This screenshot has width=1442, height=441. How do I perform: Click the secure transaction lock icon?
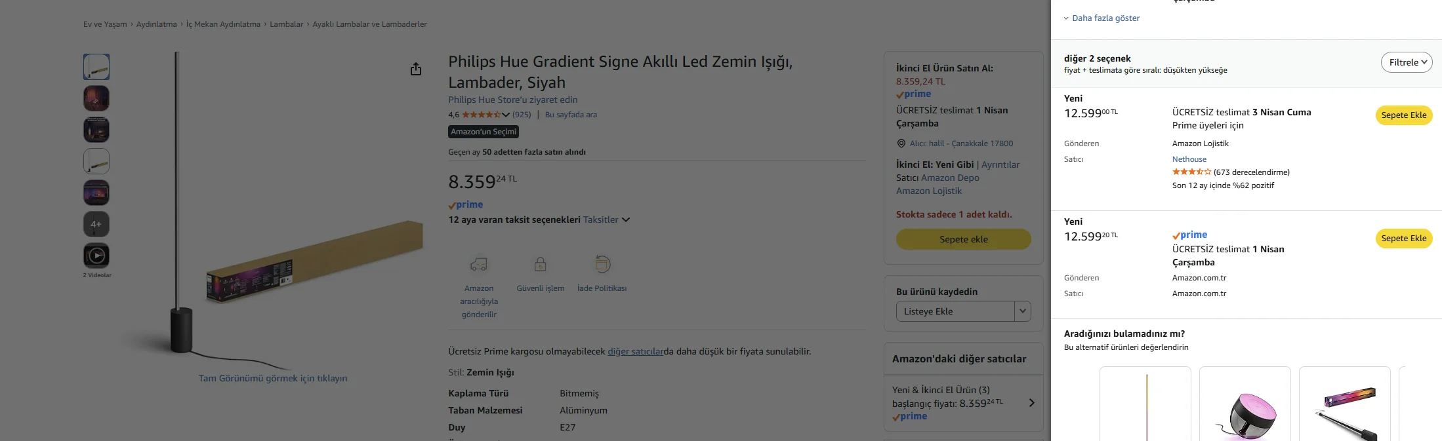[540, 264]
